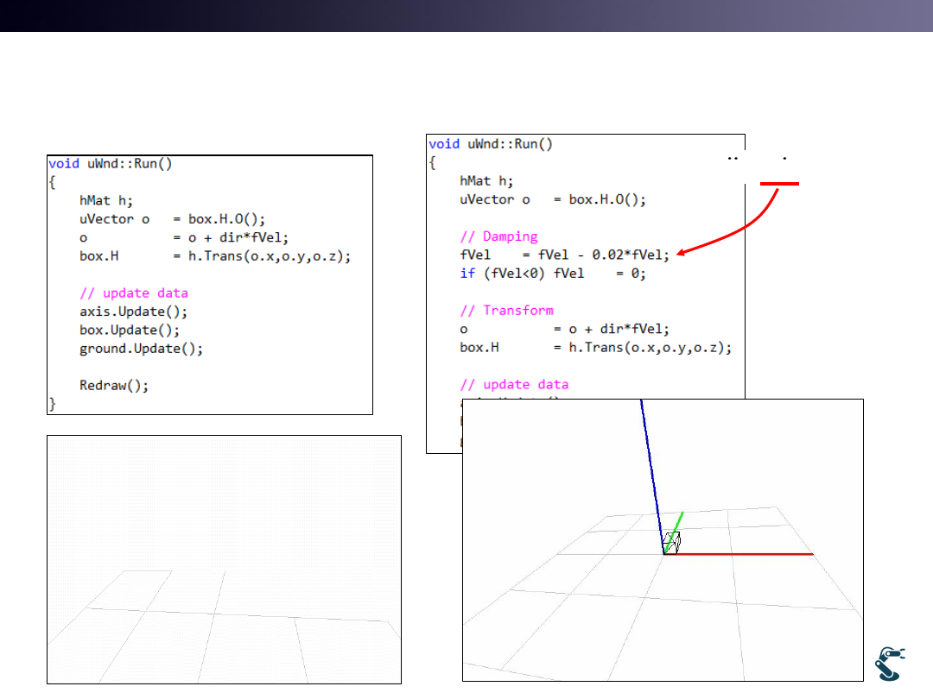The width and height of the screenshot is (933, 699).
Task: Click 'axis.Update();' in left code panel
Action: 133,312
